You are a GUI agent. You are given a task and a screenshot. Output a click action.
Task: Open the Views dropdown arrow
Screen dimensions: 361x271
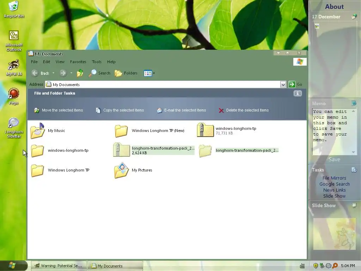click(x=154, y=73)
